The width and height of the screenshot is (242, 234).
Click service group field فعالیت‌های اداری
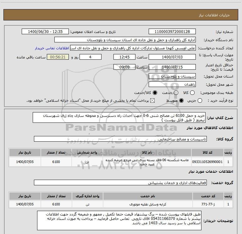click(120, 182)
